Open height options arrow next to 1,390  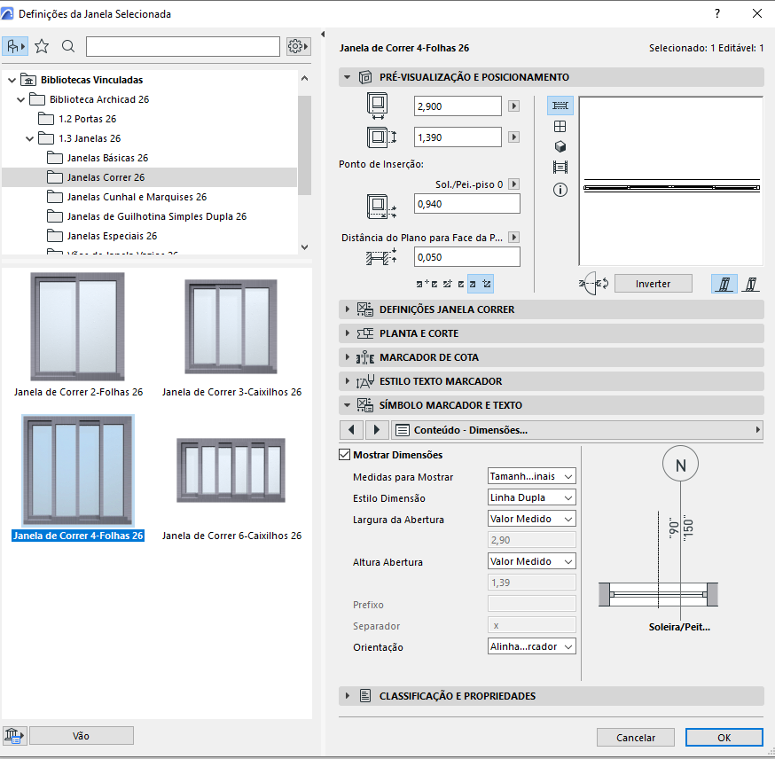tap(514, 137)
